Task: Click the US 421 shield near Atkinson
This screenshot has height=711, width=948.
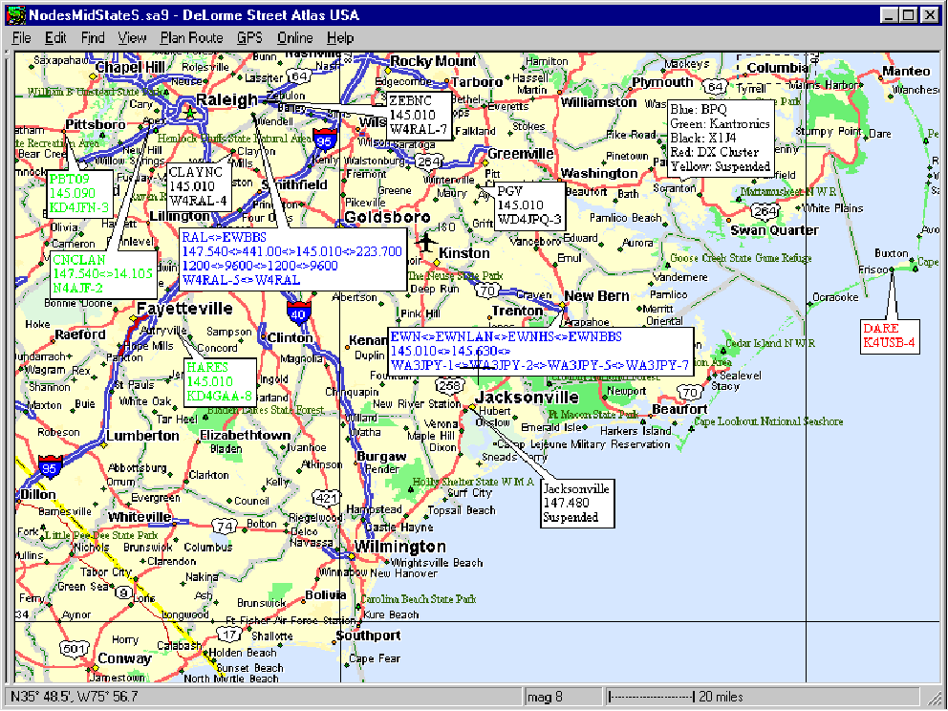Action: (326, 498)
